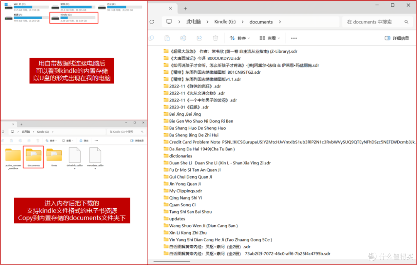Refresh the Kindle (G:) window

(x=3, y=132)
